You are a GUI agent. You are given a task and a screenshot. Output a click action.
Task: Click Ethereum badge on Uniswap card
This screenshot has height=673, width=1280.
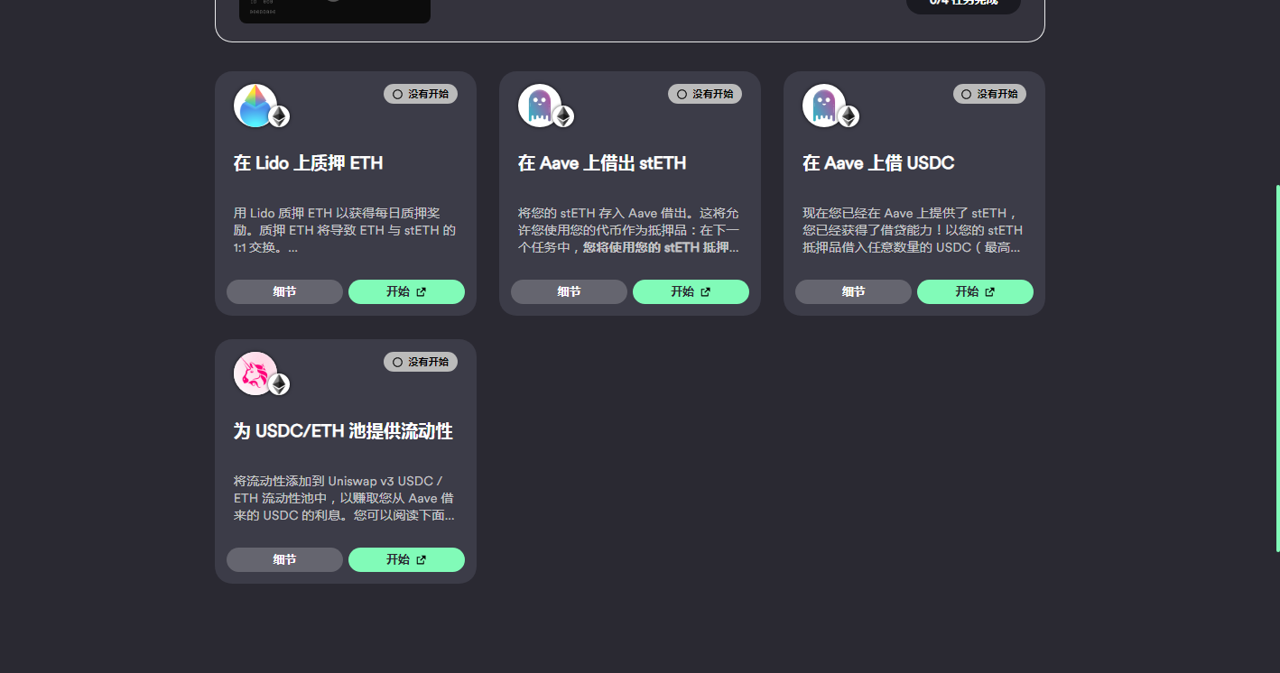click(279, 384)
